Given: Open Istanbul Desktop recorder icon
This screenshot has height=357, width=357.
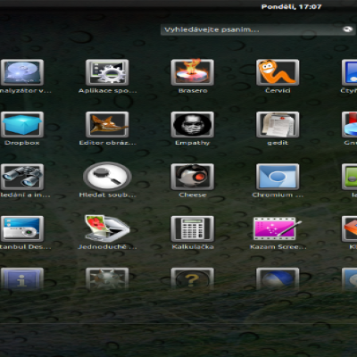Looking at the screenshot, I should (22, 228).
